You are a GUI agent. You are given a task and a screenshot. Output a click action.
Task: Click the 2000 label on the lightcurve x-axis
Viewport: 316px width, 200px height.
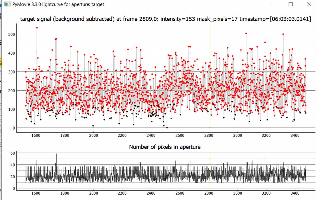click(93, 135)
